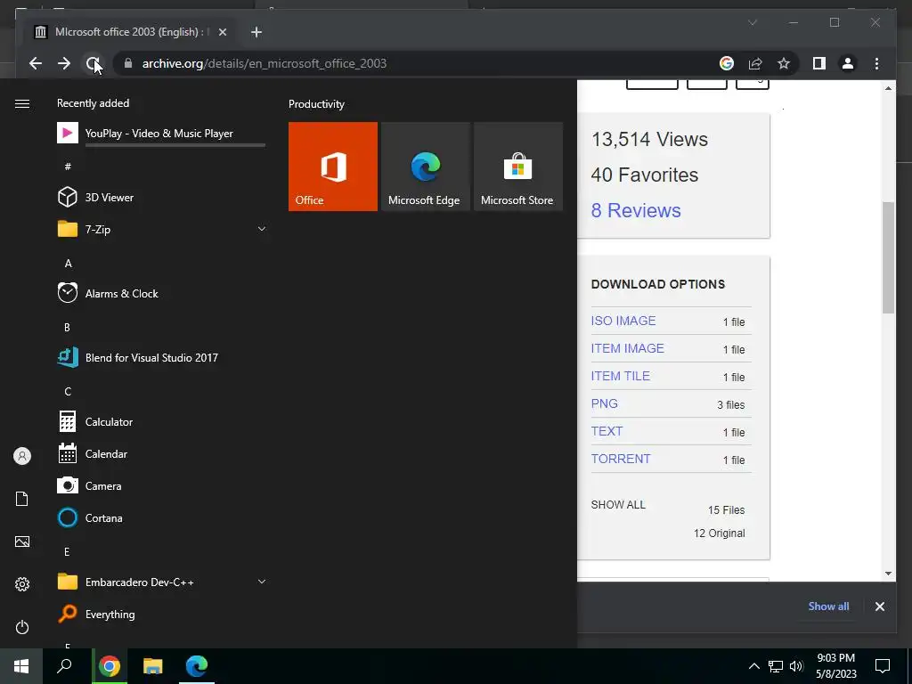Reload the archive.org page
912x684 pixels.
(x=93, y=63)
